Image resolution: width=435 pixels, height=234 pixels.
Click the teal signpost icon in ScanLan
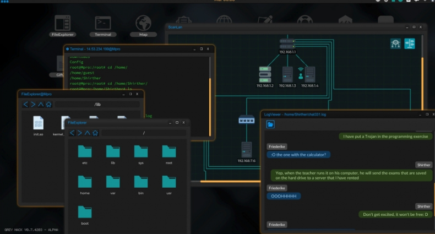click(x=410, y=43)
